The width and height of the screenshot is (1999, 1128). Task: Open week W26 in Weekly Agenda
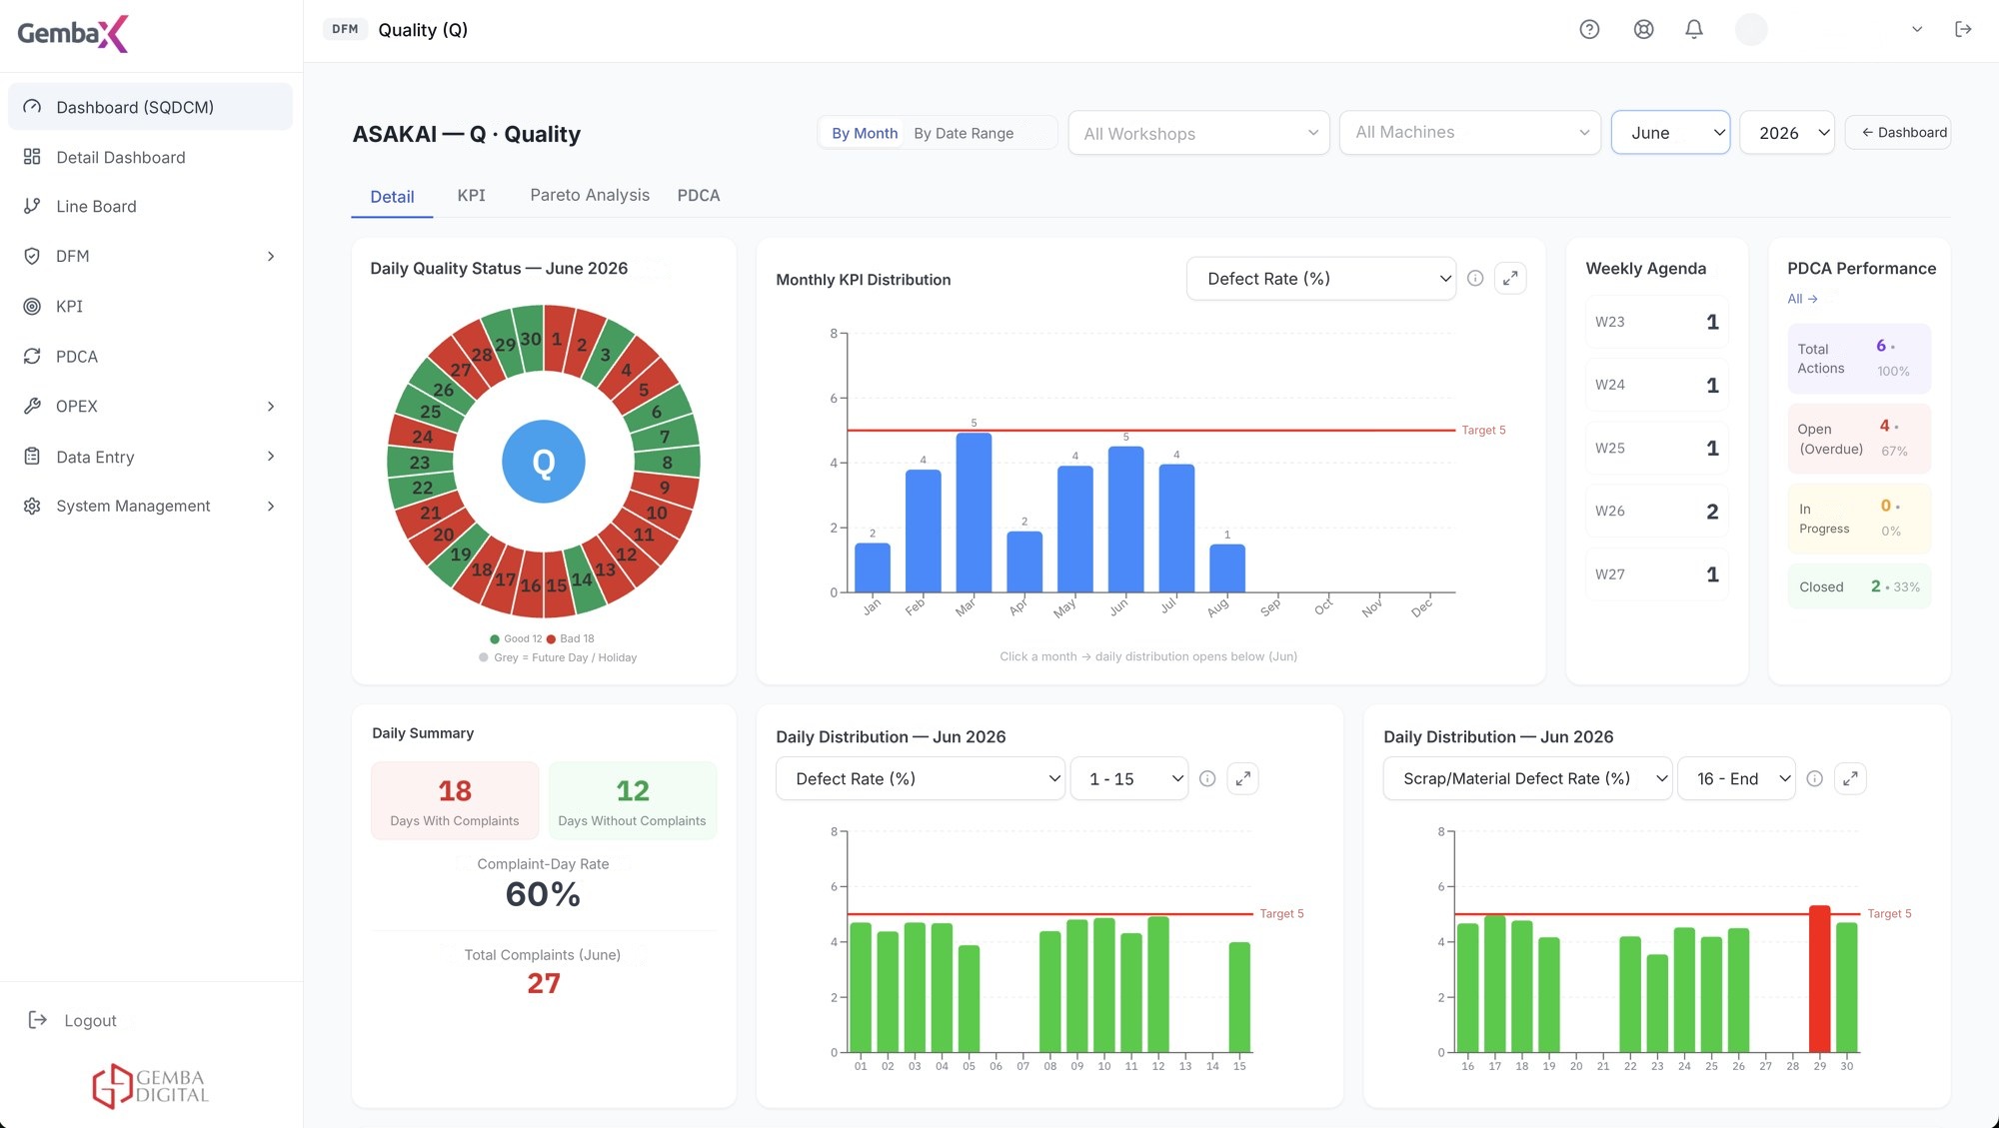coord(1656,511)
